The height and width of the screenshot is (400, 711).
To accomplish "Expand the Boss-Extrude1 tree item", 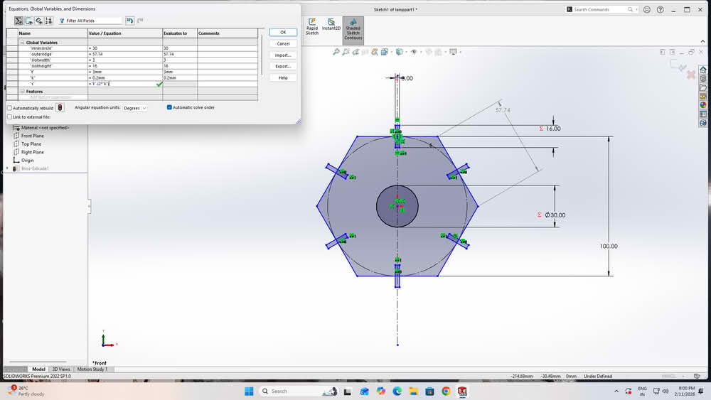I will (7, 168).
